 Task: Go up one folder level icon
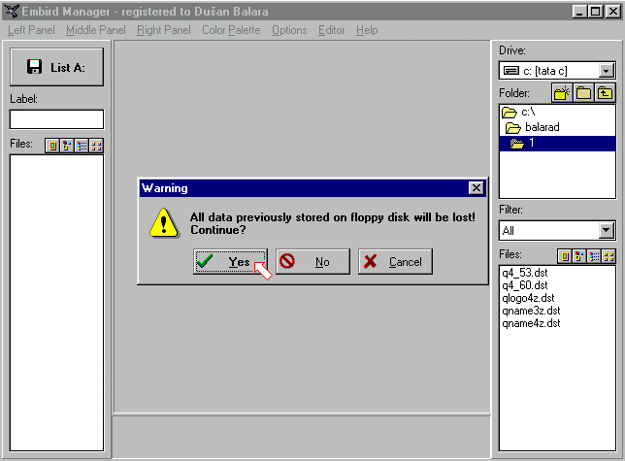(x=605, y=93)
